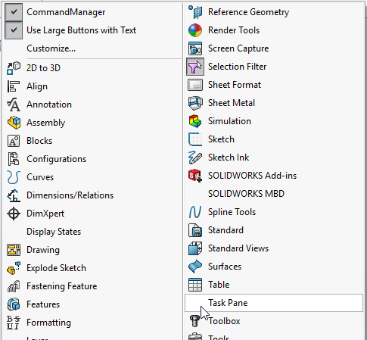
Task: Click the Align toolbar icon
Action: (14, 86)
